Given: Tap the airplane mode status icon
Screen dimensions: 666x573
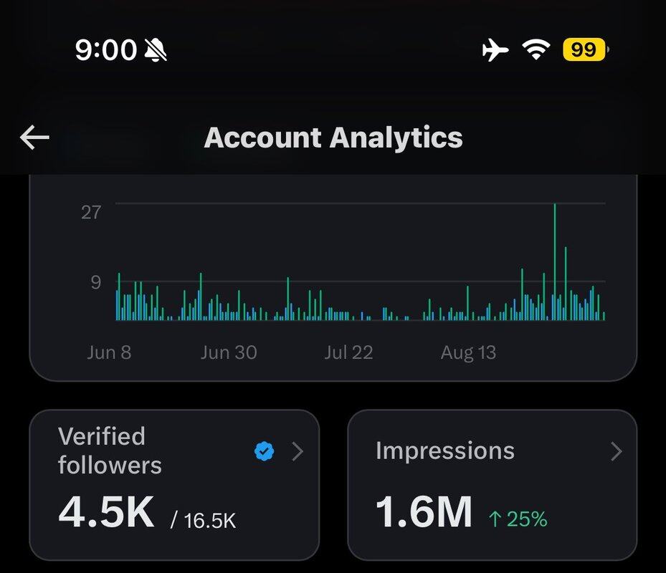Looking at the screenshot, I should [x=495, y=49].
